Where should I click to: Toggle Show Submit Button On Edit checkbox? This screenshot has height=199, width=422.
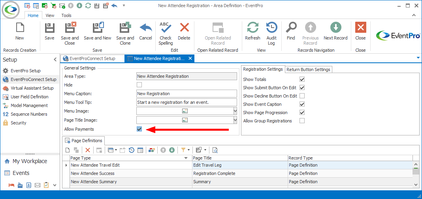[x=302, y=88]
